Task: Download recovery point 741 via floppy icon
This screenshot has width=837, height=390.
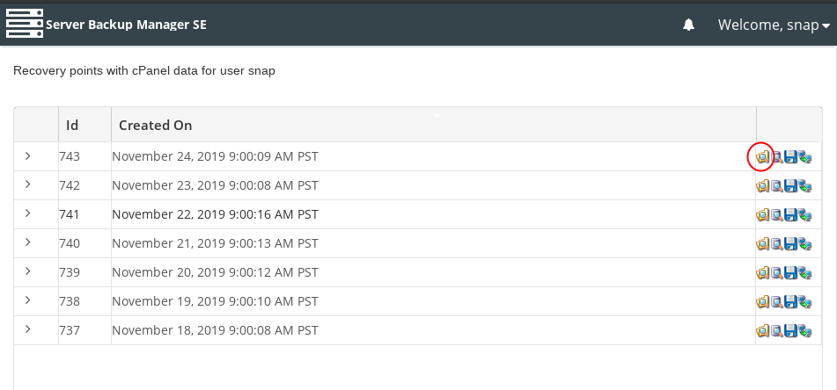Action: (x=790, y=215)
